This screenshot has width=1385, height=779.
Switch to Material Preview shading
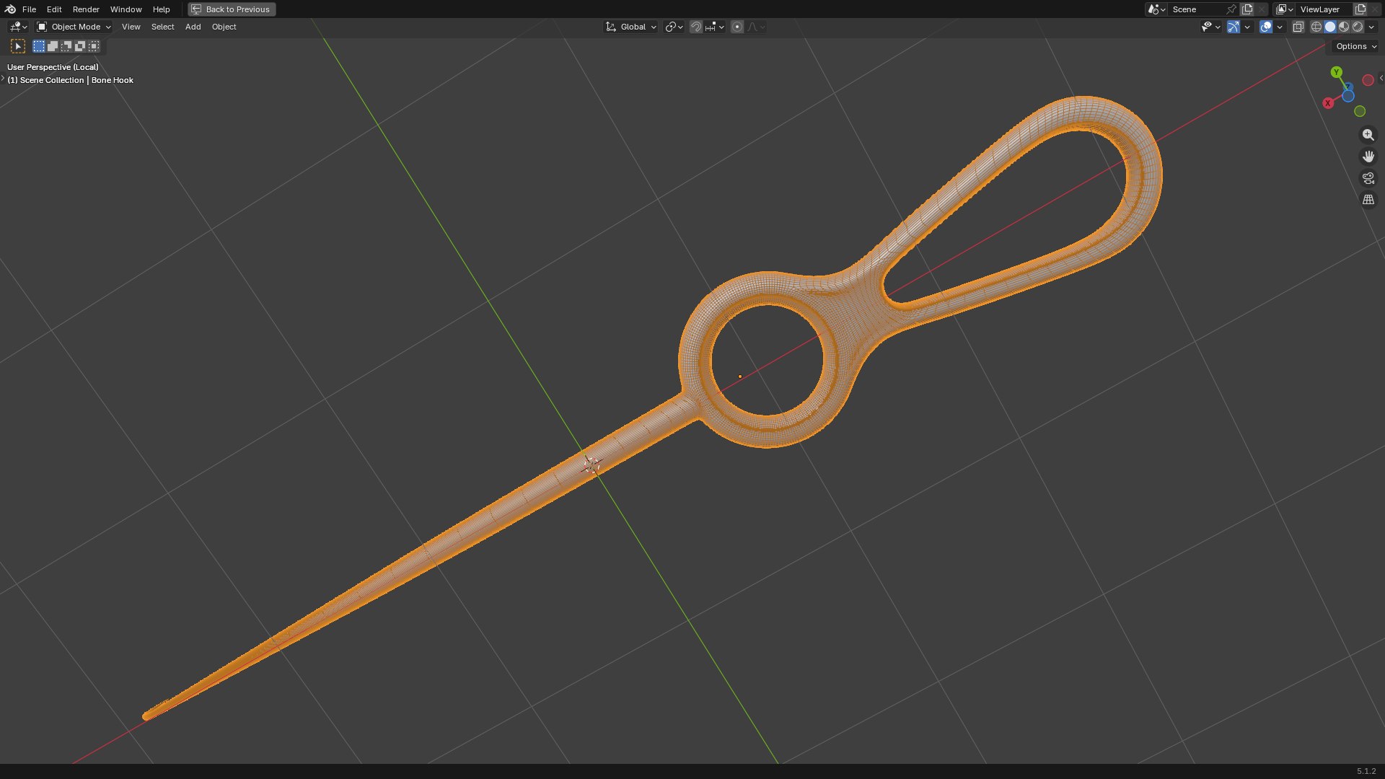[x=1344, y=27]
